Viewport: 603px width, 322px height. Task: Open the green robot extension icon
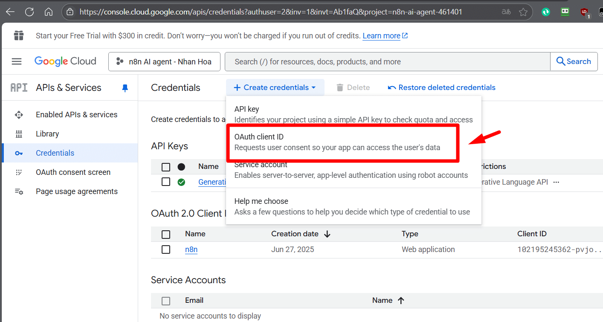tap(565, 12)
